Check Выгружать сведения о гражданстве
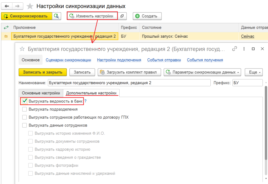Image resolution: width=268 pixels, height=184 pixels. pos(30,157)
